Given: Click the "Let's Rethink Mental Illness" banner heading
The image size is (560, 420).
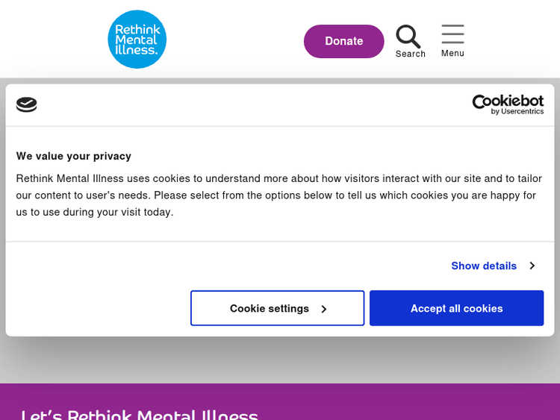Looking at the screenshot, I should [x=140, y=414].
